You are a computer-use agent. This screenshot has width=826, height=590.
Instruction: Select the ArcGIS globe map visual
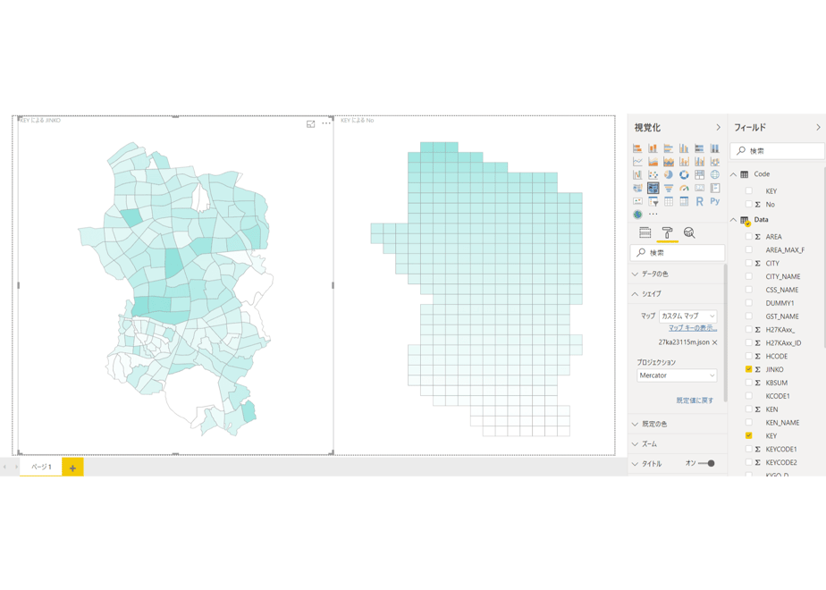(x=637, y=215)
